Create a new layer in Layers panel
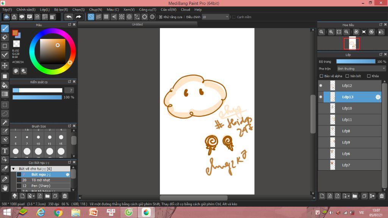This screenshot has height=218, width=388. (x=322, y=196)
